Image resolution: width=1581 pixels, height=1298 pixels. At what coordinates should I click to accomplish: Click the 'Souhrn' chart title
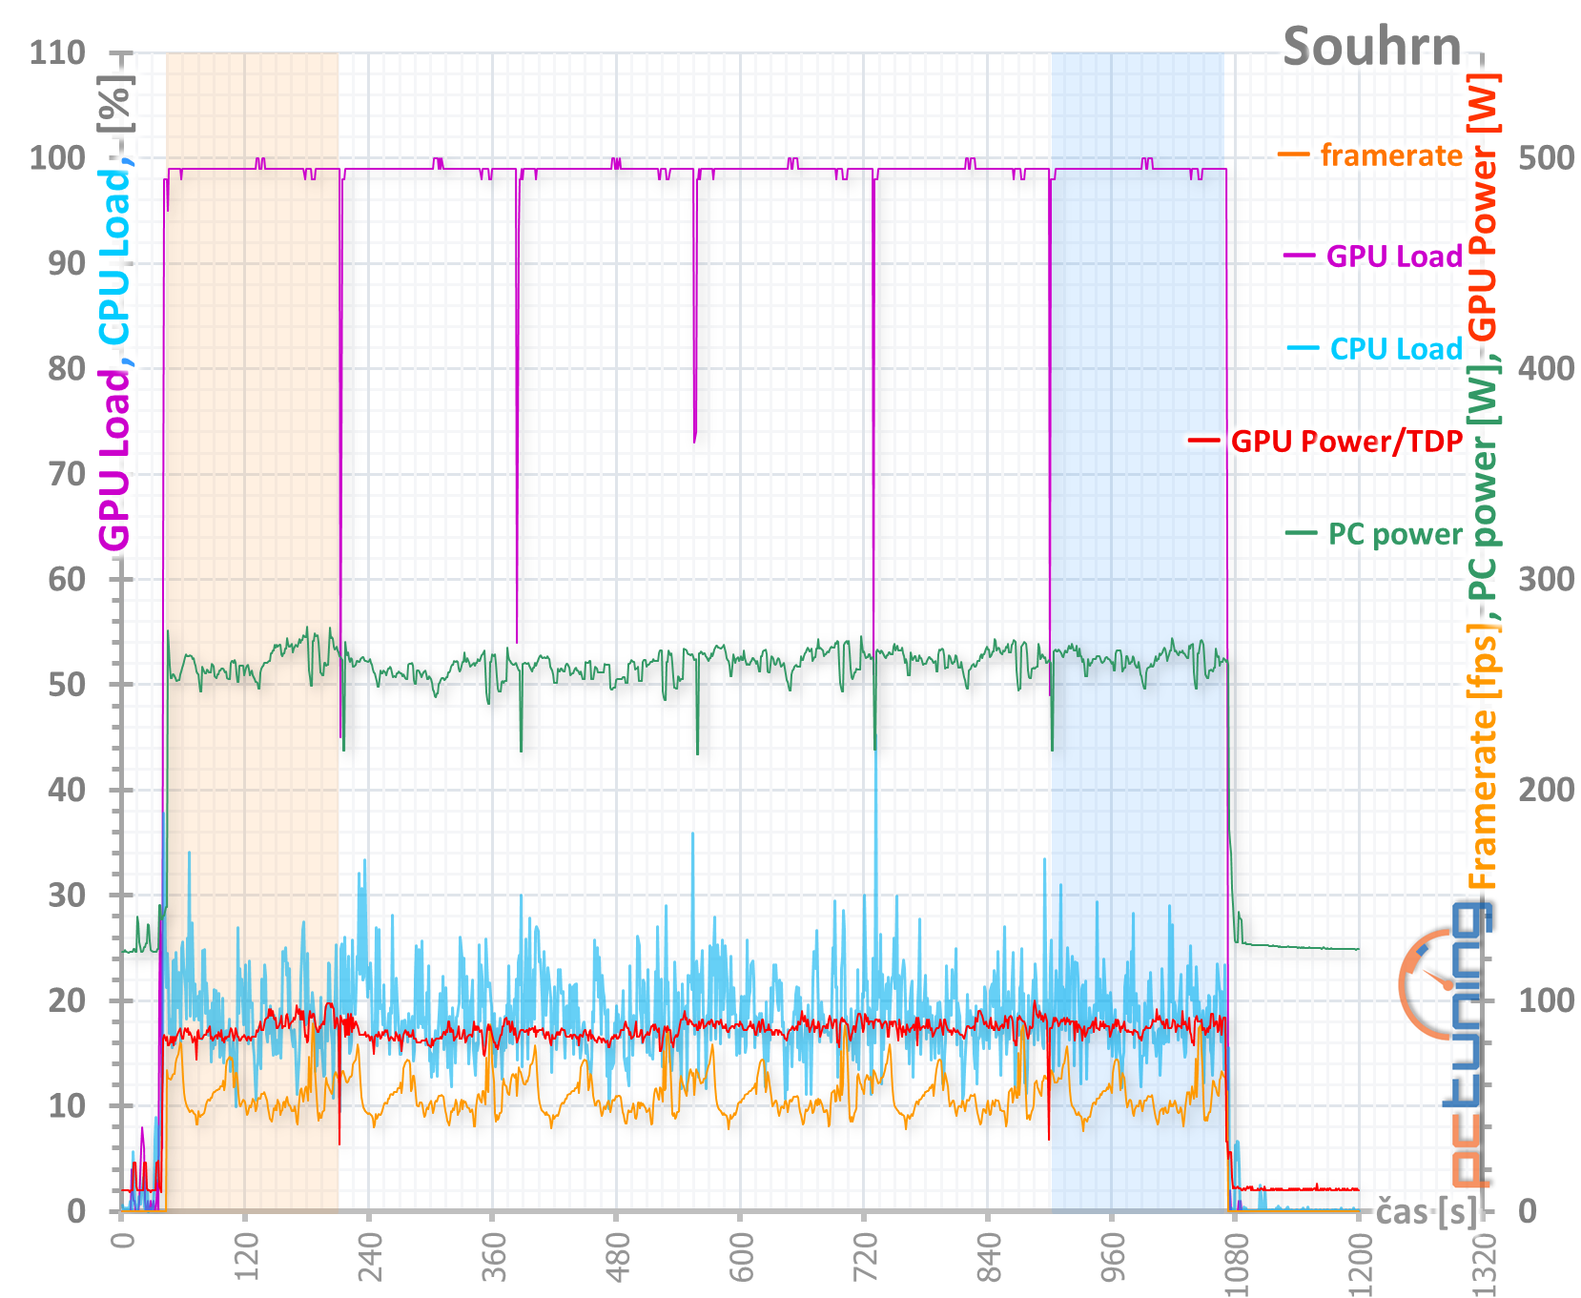[1371, 46]
